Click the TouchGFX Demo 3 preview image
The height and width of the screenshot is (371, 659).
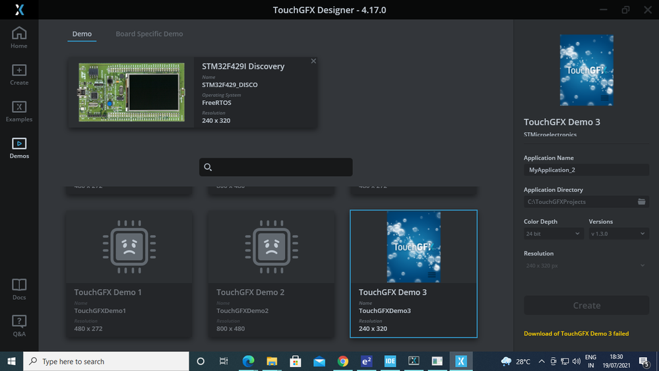click(586, 70)
